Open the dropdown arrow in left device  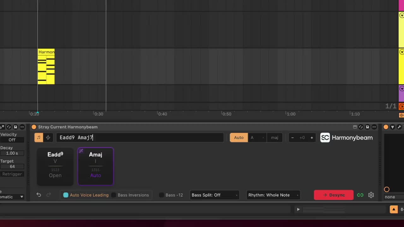pyautogui.click(x=21, y=197)
